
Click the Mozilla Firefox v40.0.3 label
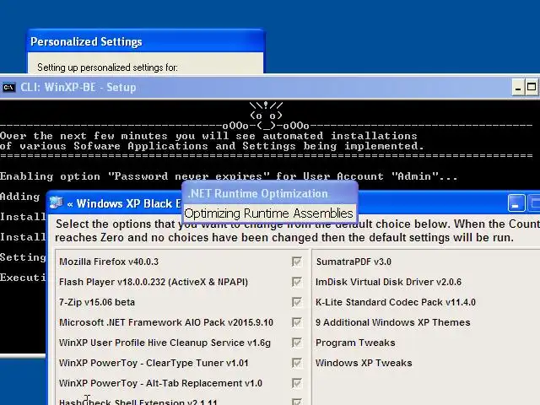pos(109,262)
